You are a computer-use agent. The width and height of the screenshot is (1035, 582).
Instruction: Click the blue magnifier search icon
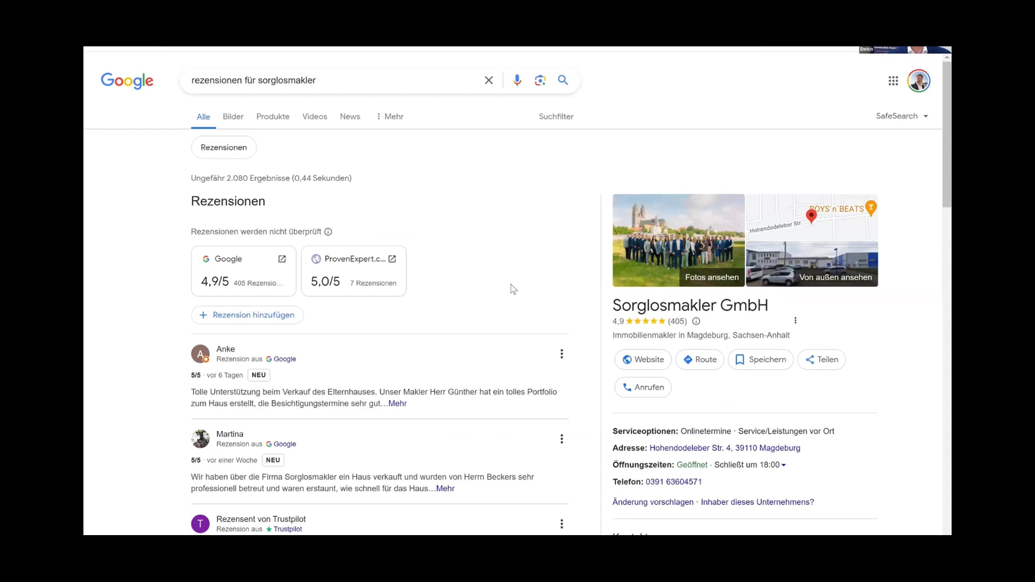pos(563,80)
